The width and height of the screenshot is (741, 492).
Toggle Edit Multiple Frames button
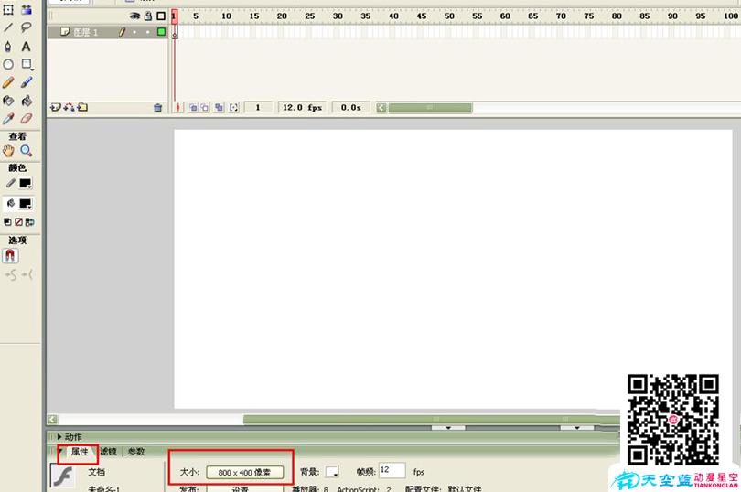(x=219, y=108)
